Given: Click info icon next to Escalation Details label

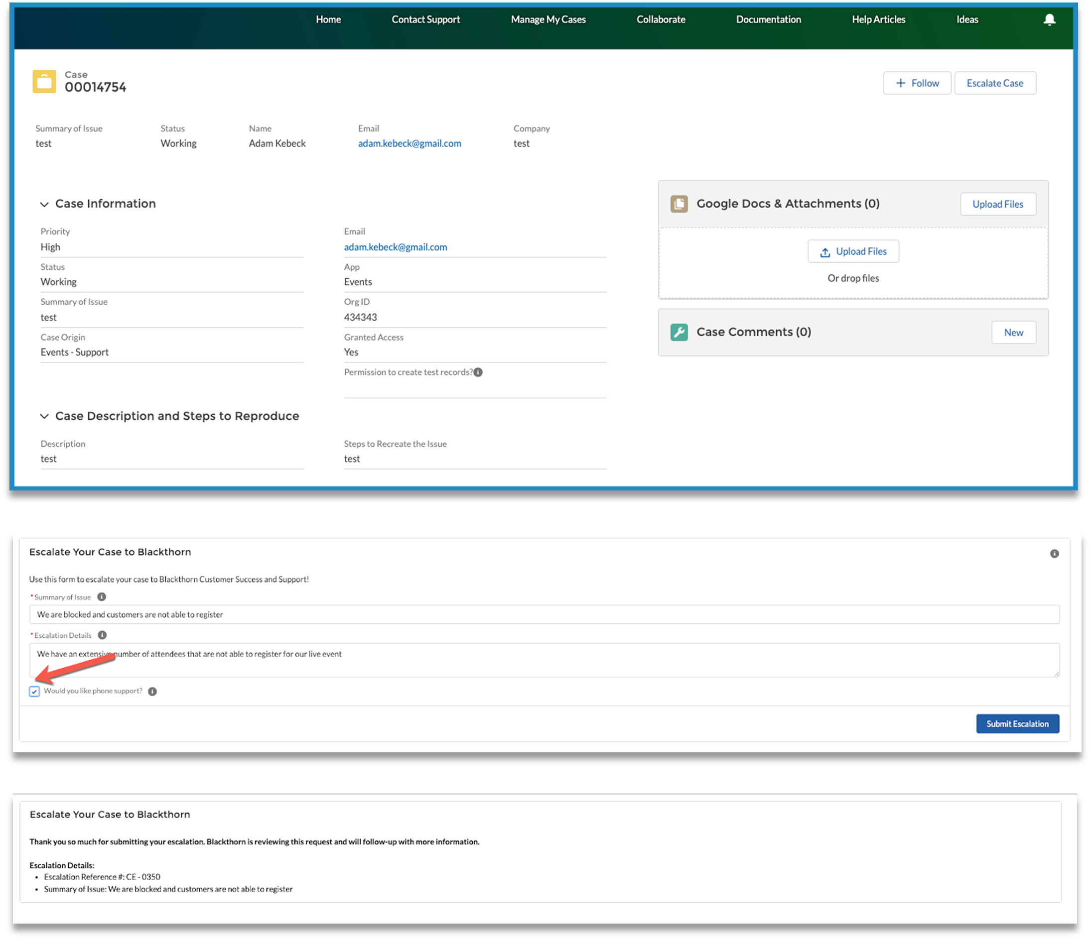Looking at the screenshot, I should 102,635.
